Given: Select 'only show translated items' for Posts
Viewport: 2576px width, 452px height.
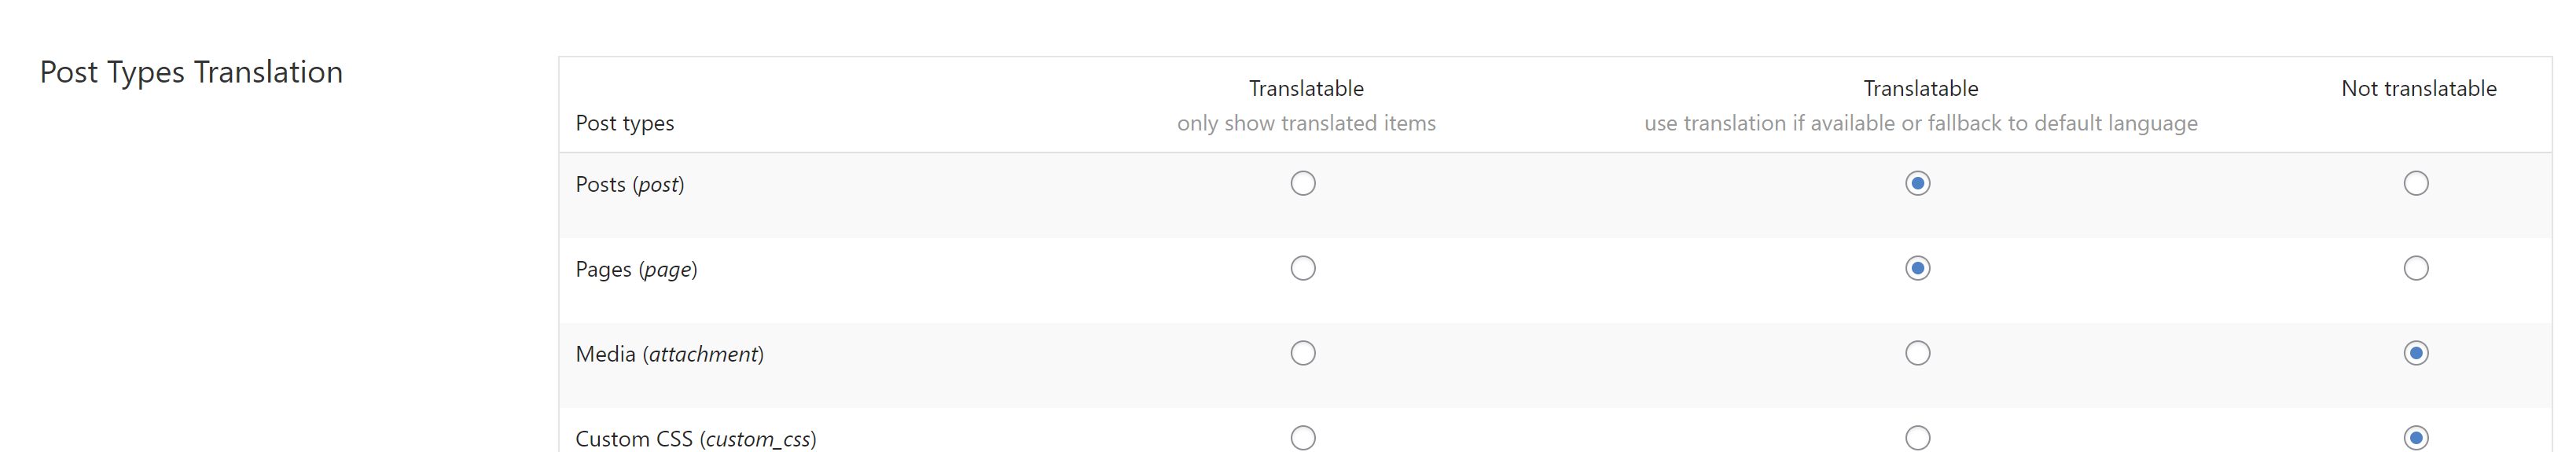Looking at the screenshot, I should (1303, 183).
